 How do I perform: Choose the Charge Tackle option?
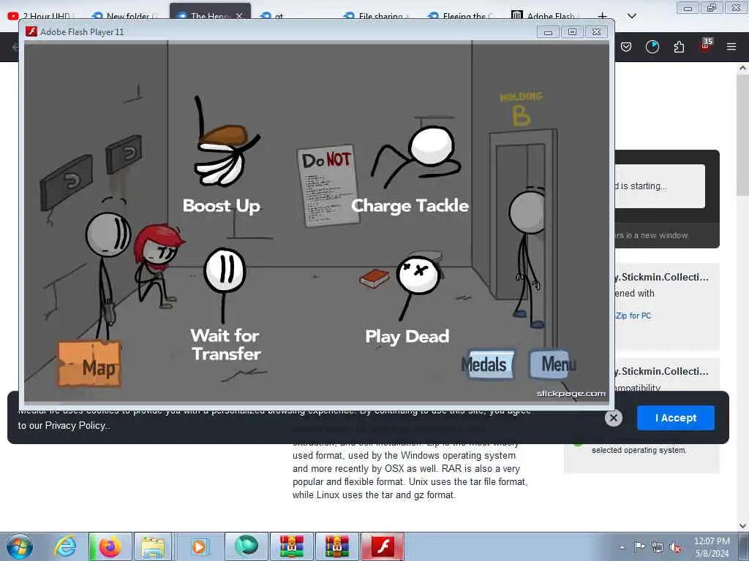410,205
